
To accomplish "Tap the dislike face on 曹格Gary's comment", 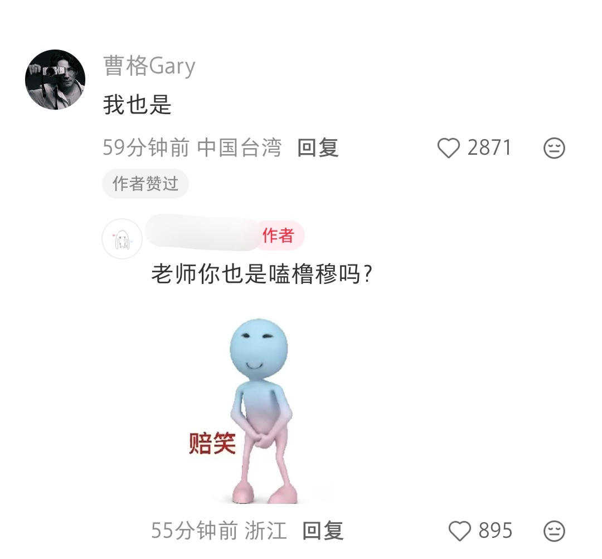I will [554, 148].
